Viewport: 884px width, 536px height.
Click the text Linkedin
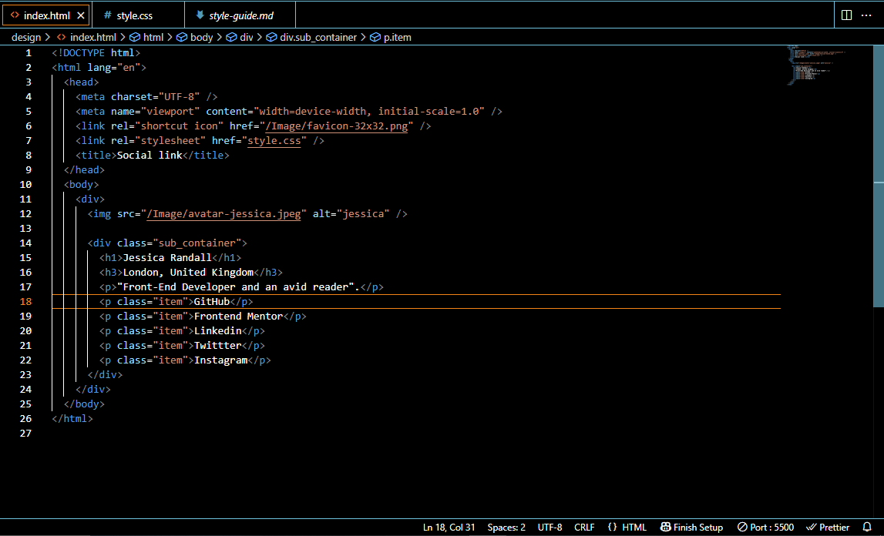(x=217, y=331)
